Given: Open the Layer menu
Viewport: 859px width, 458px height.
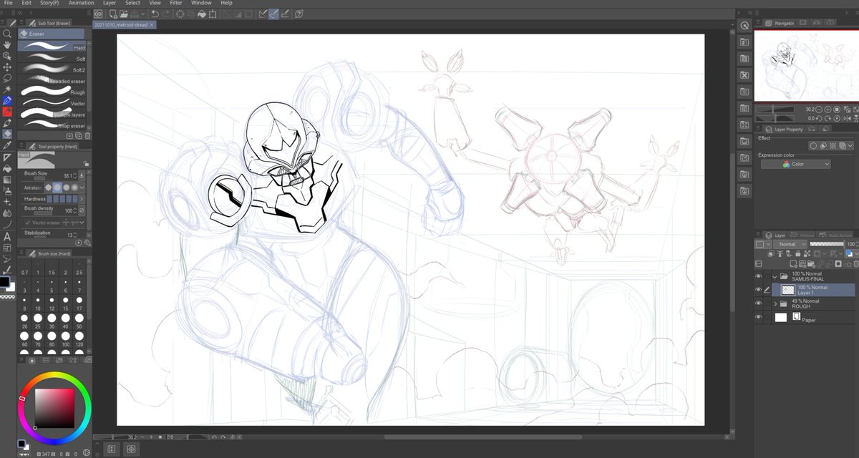Looking at the screenshot, I should click(110, 3).
